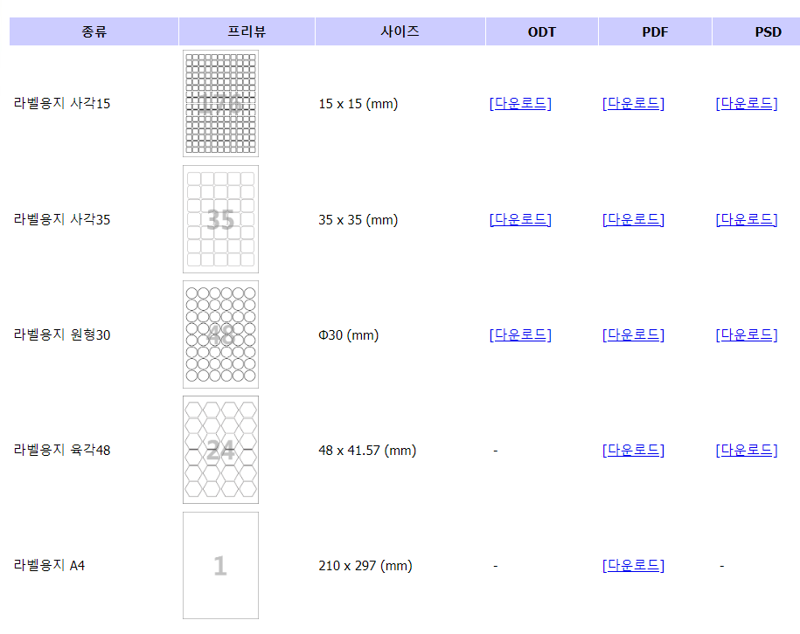
Task: Click the PSD column header
Action: point(756,31)
